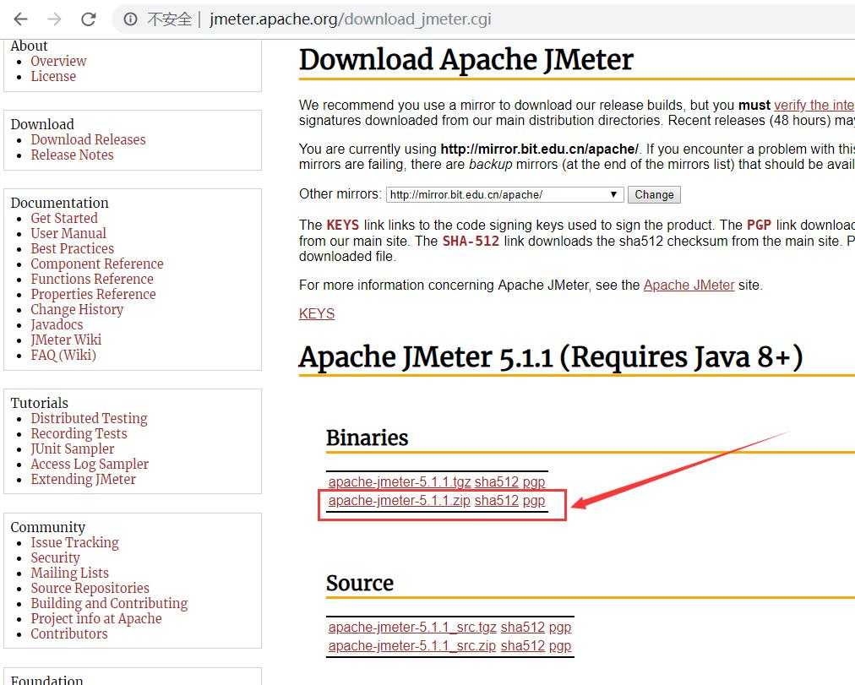
Task: Open FAQ (Wiki) link
Action: click(x=63, y=356)
